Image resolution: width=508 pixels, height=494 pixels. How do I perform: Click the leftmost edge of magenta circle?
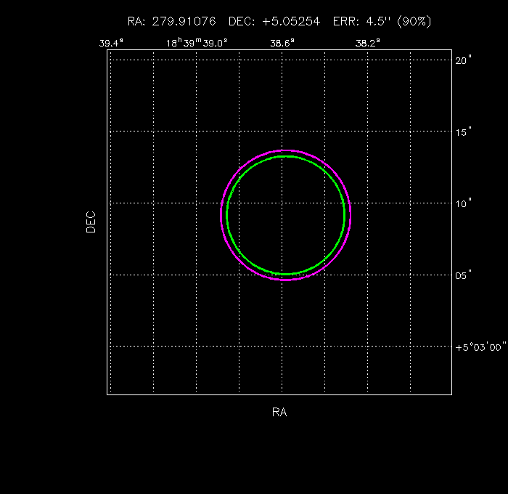[x=221, y=215]
